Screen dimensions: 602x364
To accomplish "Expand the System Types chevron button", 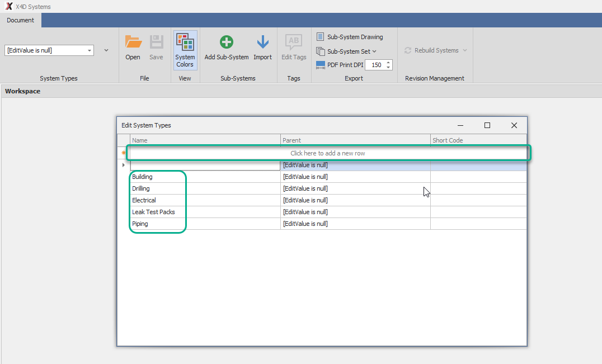I will [106, 50].
